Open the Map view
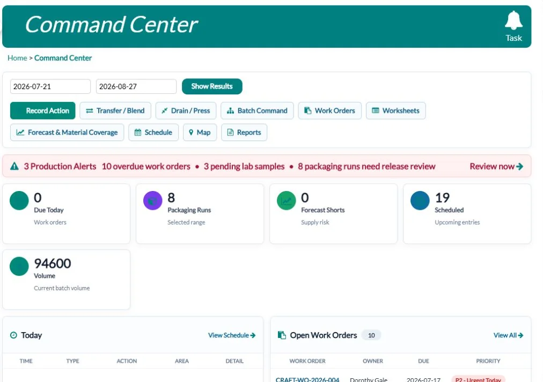543x382 pixels. [x=200, y=133]
